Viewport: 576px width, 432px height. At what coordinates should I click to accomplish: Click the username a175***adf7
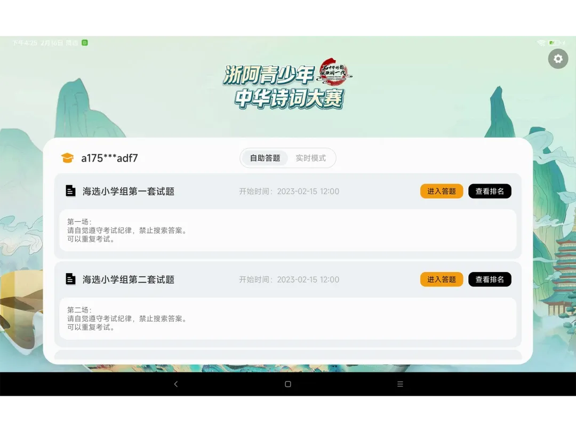(109, 158)
